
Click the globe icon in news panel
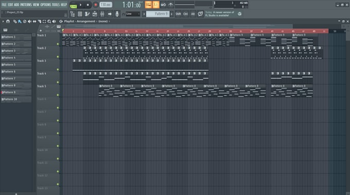tap(239, 14)
